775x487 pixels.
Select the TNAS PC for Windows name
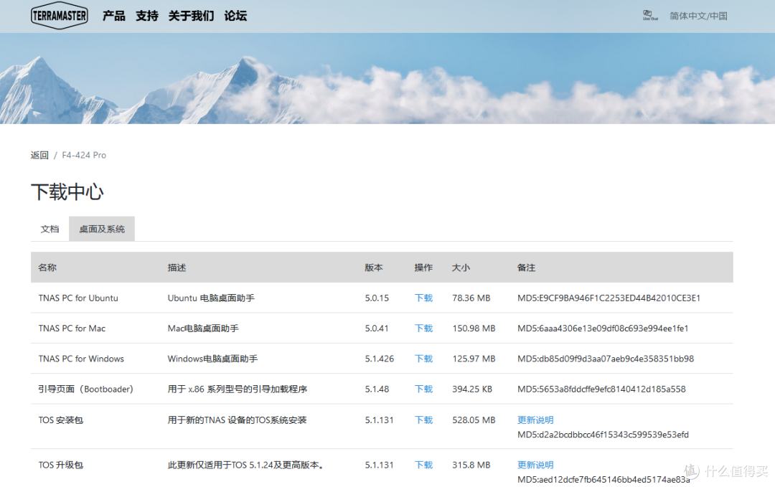click(x=81, y=359)
